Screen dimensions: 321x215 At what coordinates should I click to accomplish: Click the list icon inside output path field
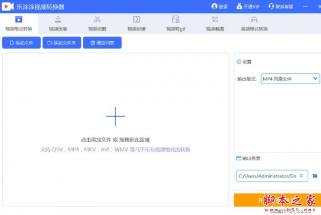(301, 176)
